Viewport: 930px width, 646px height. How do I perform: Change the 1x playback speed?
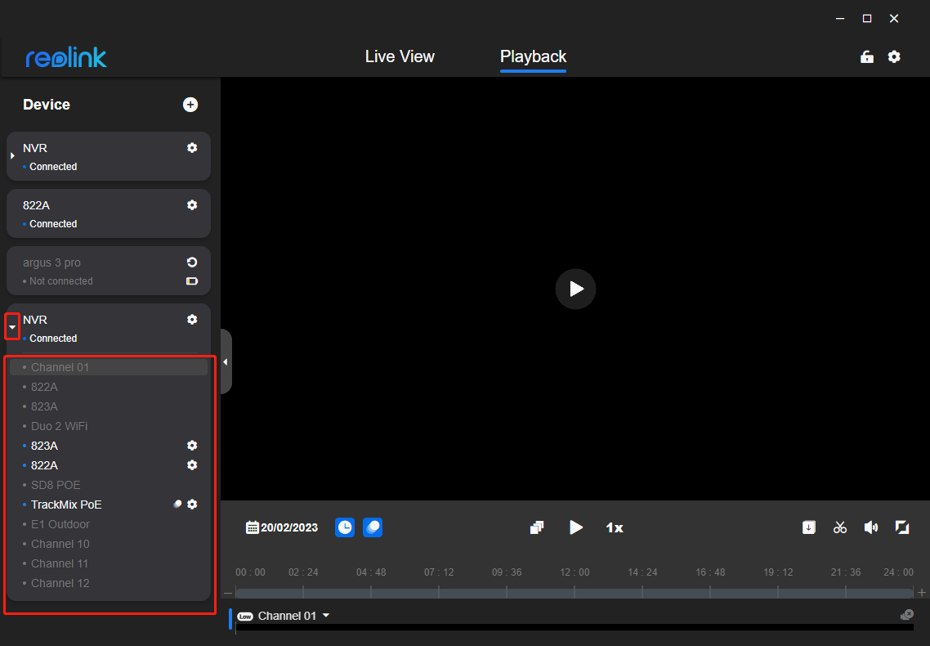point(615,527)
